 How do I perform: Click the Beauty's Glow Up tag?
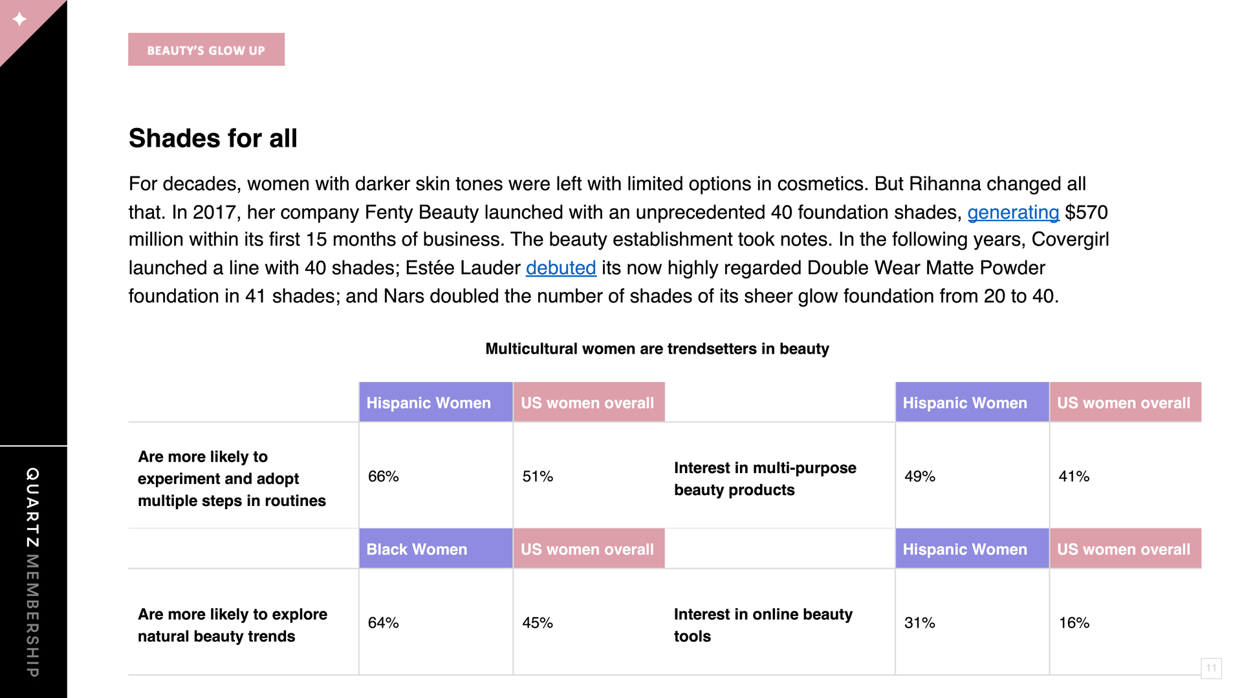point(206,50)
